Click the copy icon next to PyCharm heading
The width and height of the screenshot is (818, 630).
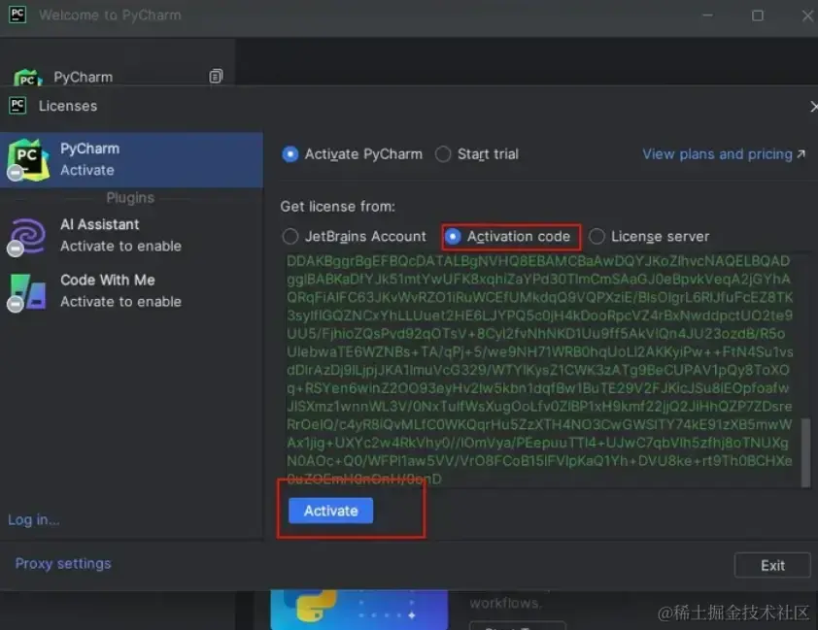pyautogui.click(x=216, y=76)
